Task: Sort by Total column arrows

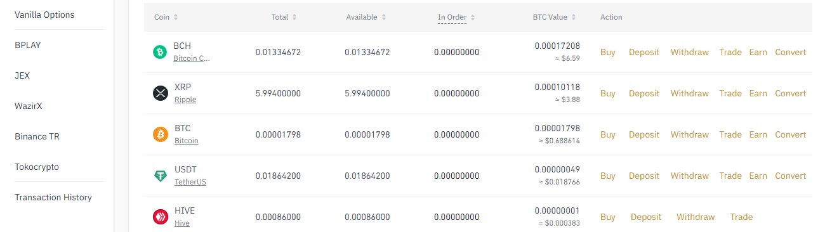Action: [x=294, y=17]
